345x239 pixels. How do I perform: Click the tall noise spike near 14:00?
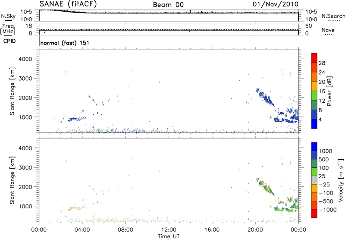pyautogui.click(x=190, y=12)
